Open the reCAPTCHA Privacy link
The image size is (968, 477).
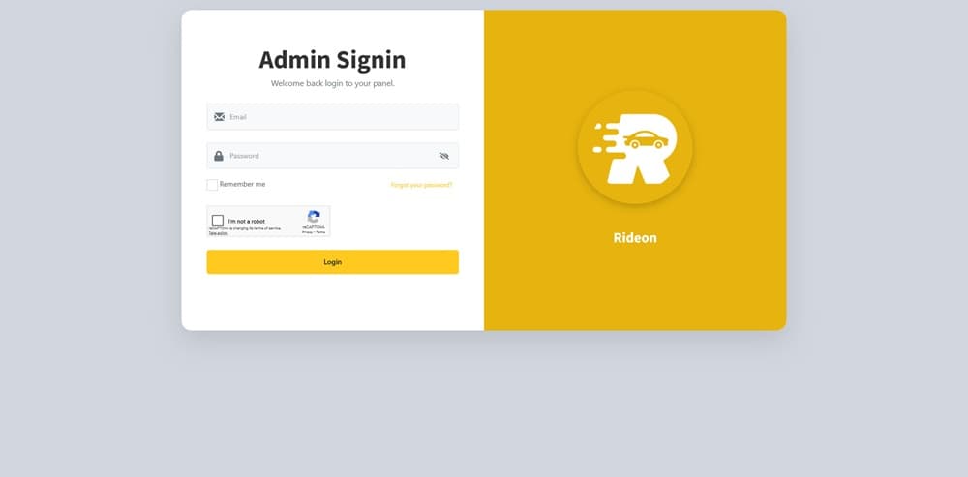tap(306, 232)
